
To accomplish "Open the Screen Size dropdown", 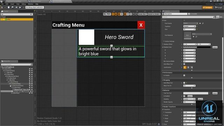I will (142, 14).
